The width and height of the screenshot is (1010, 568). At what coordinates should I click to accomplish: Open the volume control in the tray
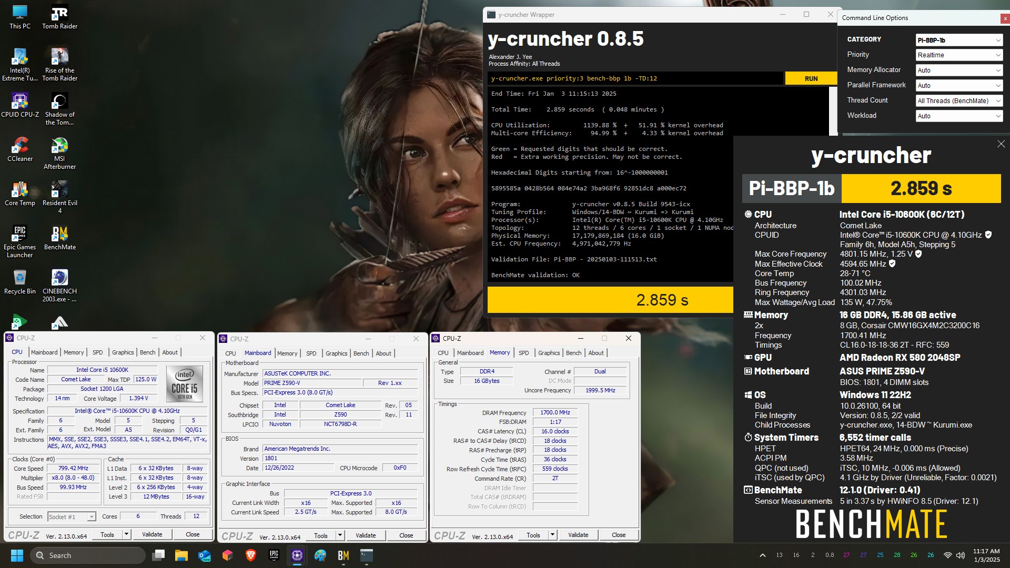[x=961, y=555]
